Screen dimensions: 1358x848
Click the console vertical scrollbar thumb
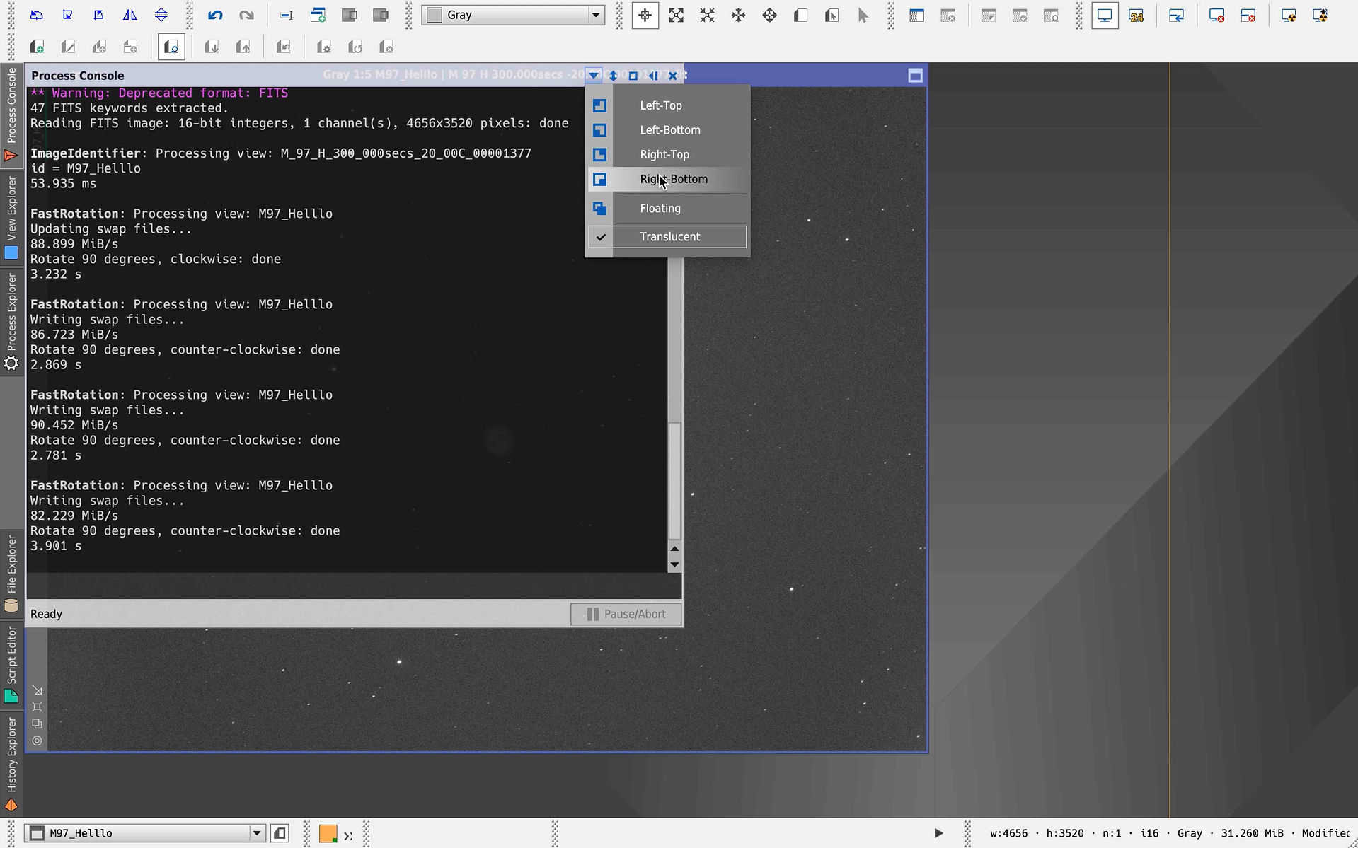pos(674,481)
